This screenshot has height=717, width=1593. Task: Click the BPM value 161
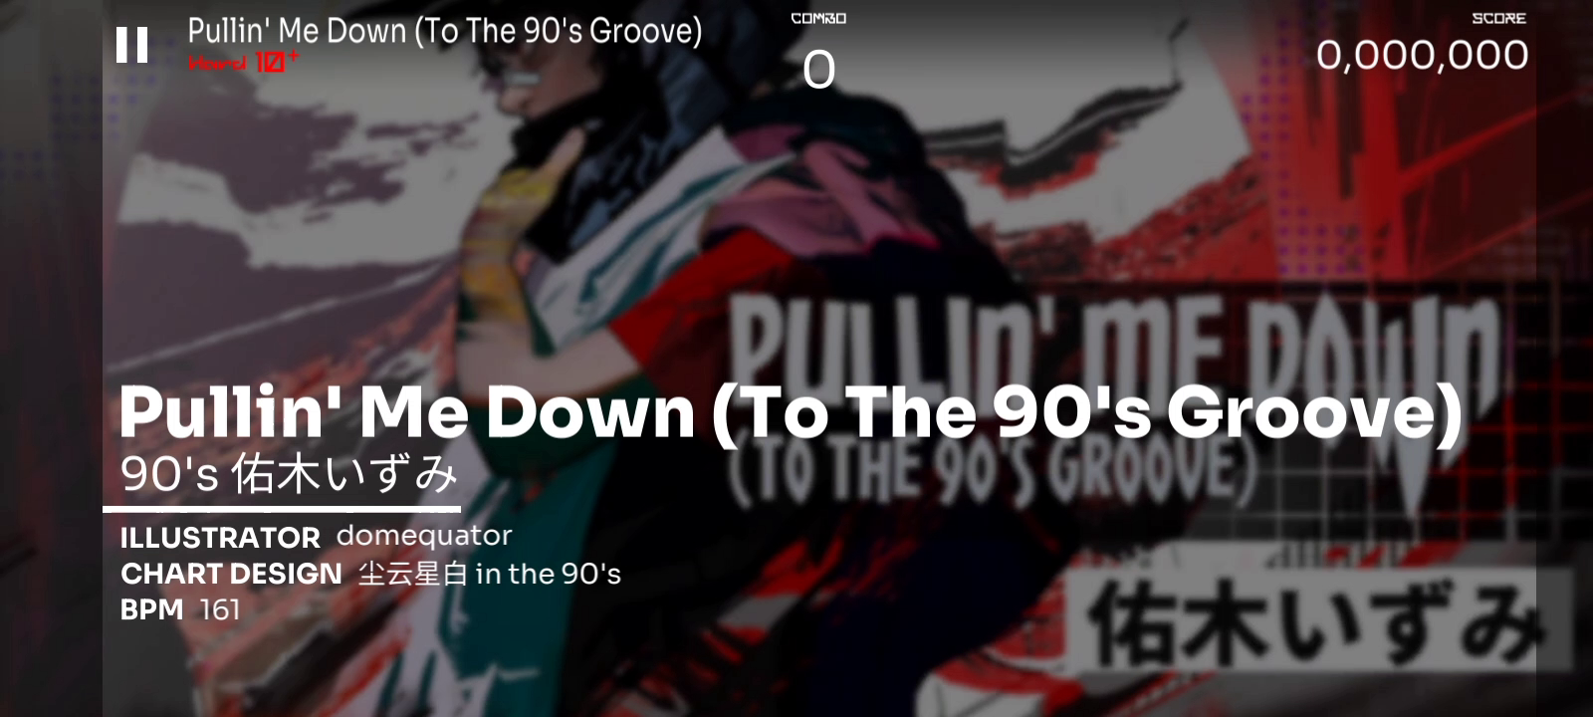click(220, 609)
